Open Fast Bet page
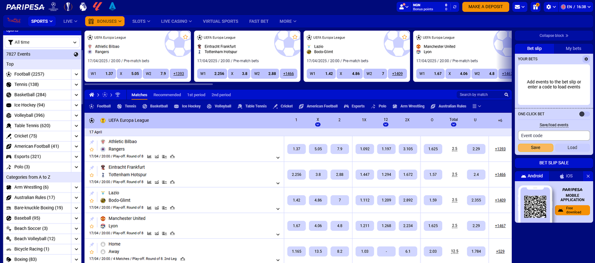The image size is (595, 263). (x=259, y=21)
